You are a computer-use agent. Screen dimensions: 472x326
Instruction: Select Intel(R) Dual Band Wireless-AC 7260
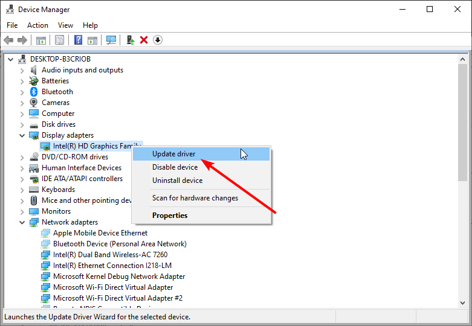point(110,255)
